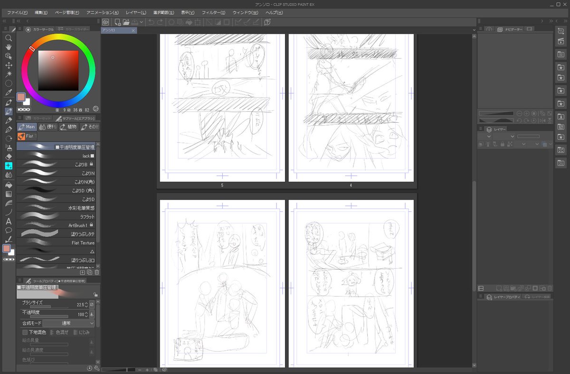
Task: Toggle lock on tool property preview
Action: 95,294
